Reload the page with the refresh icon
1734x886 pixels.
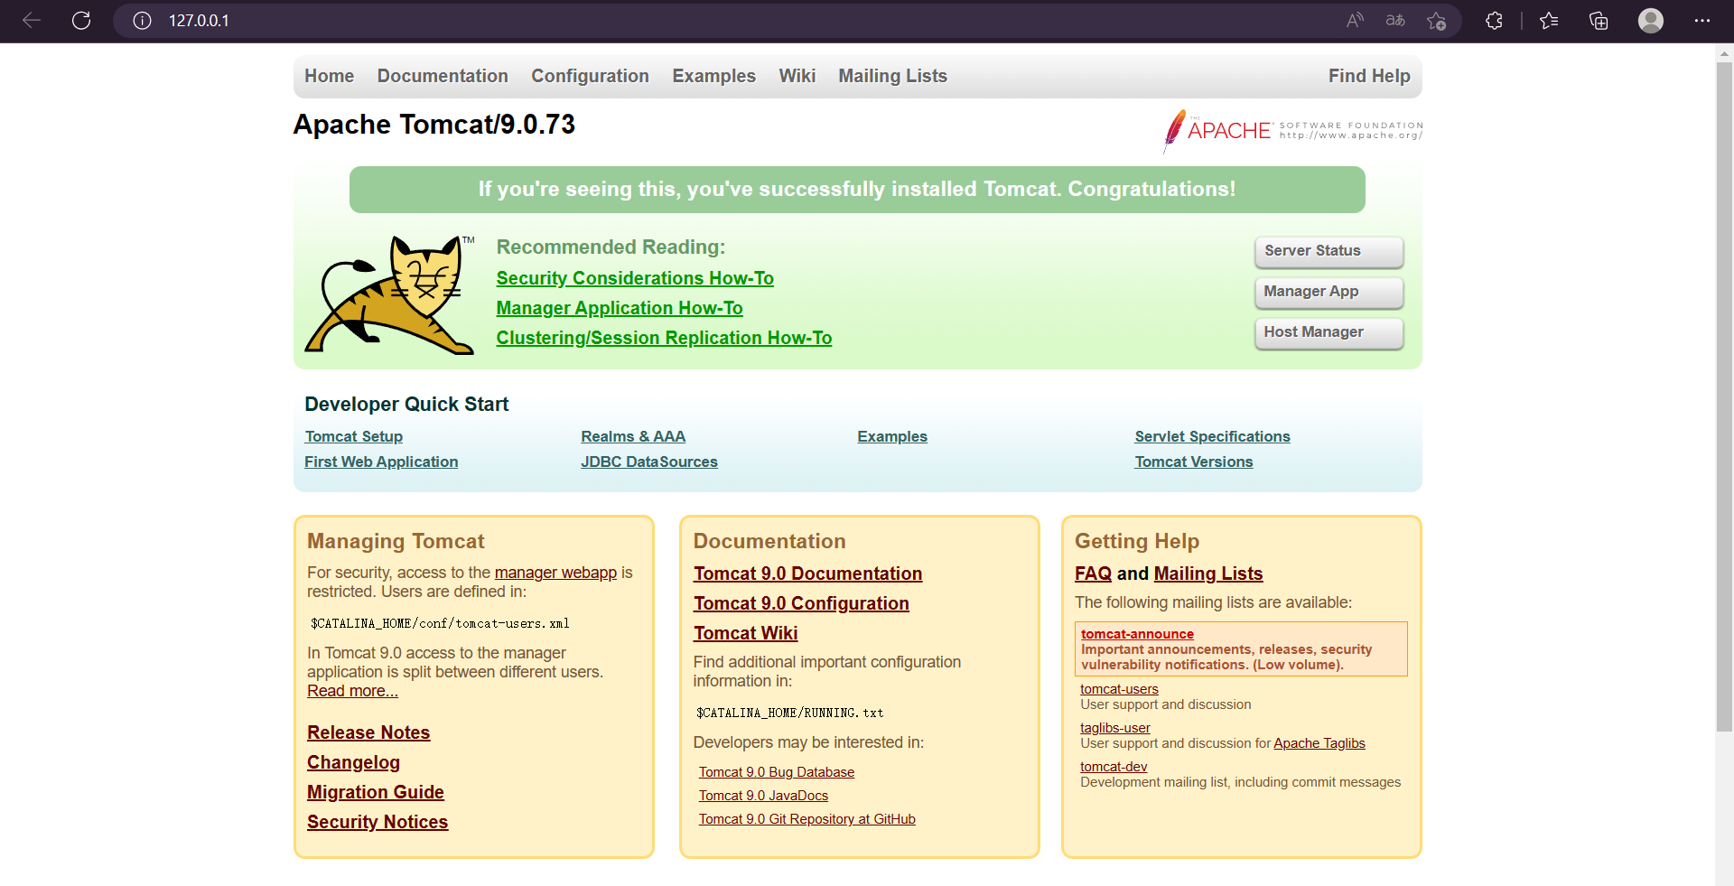click(x=81, y=20)
